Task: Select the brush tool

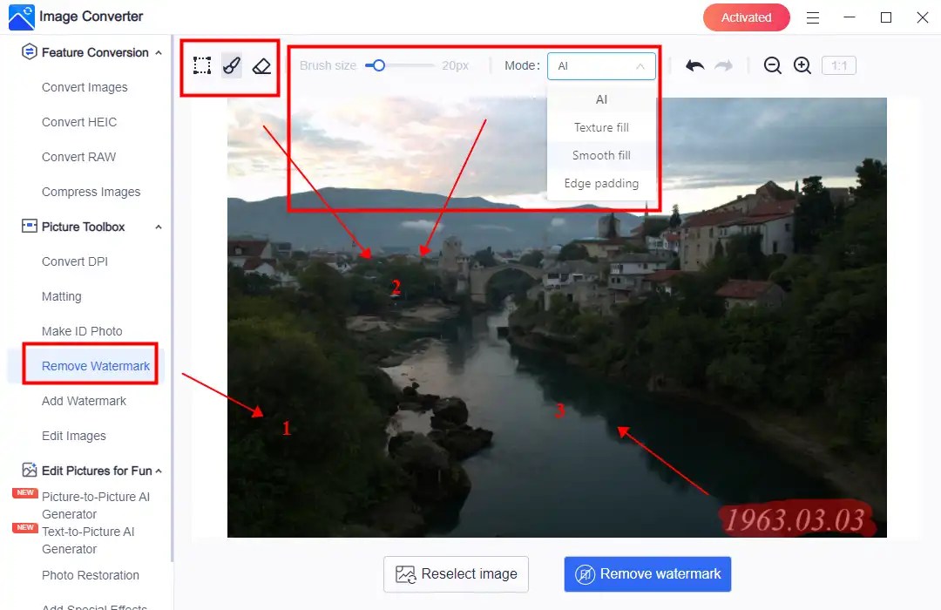Action: 232,65
